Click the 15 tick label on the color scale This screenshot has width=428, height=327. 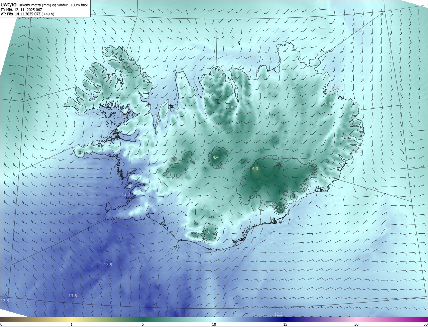285,324
